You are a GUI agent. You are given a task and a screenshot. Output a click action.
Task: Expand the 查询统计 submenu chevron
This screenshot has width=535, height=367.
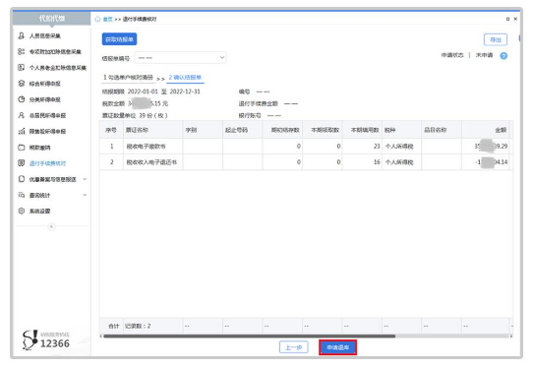point(85,195)
